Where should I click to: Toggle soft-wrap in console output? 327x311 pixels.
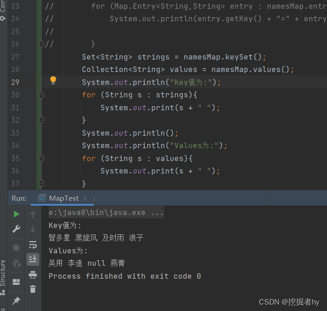pos(33,245)
